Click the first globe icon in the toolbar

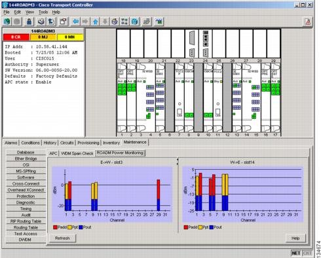(7, 22)
